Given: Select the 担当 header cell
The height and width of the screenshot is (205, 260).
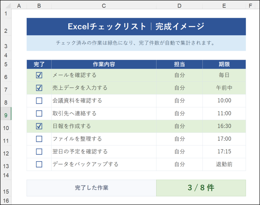Looking at the screenshot, I should [179, 64].
